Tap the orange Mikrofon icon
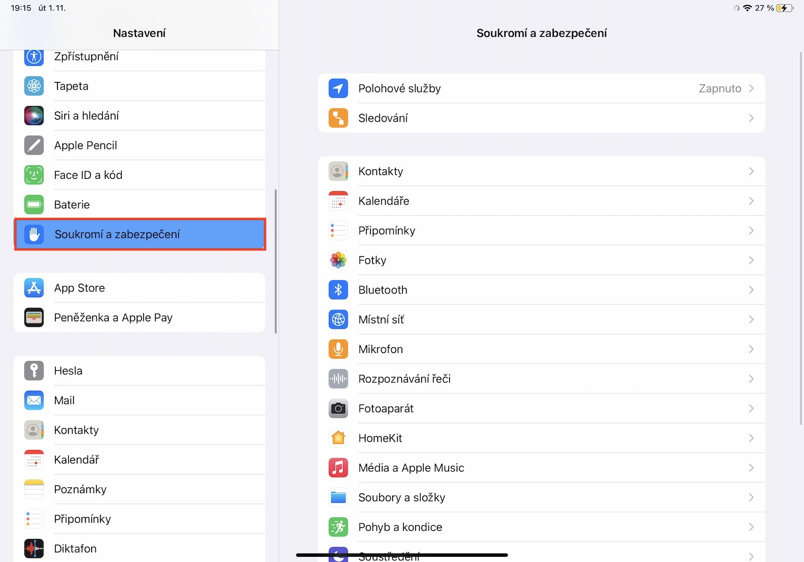 pyautogui.click(x=338, y=349)
